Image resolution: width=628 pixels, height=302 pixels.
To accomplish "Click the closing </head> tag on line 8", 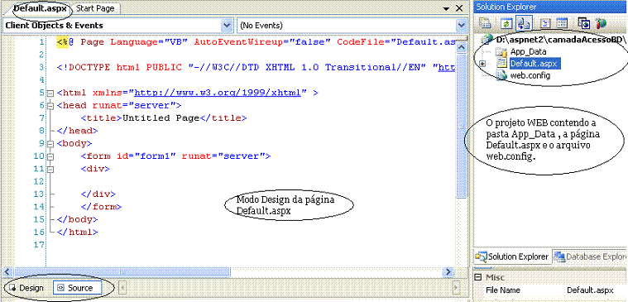I will pos(78,131).
